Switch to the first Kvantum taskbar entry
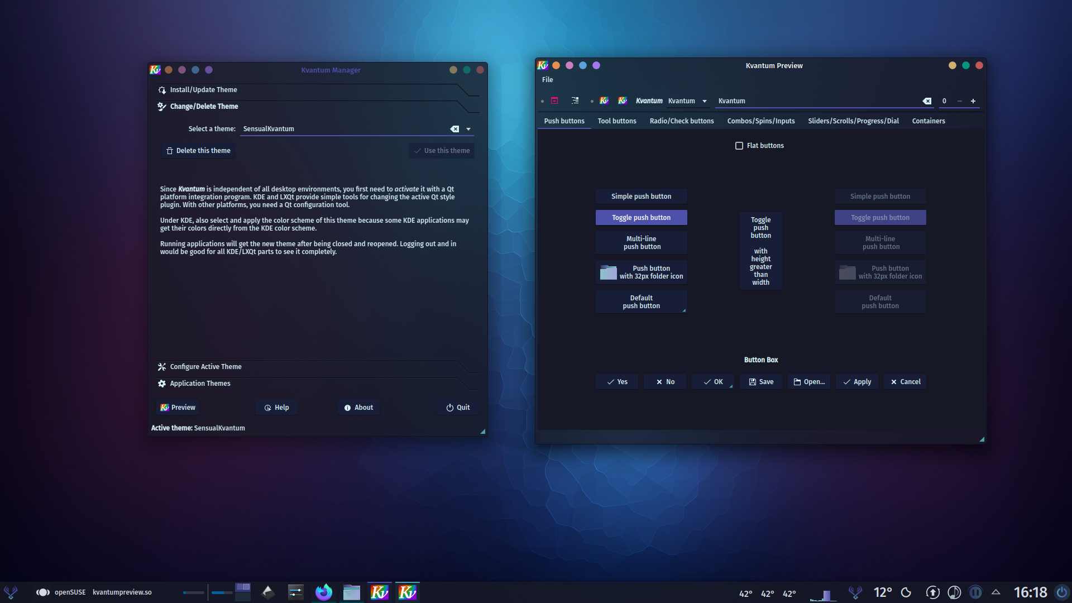The image size is (1072, 603). 379,592
